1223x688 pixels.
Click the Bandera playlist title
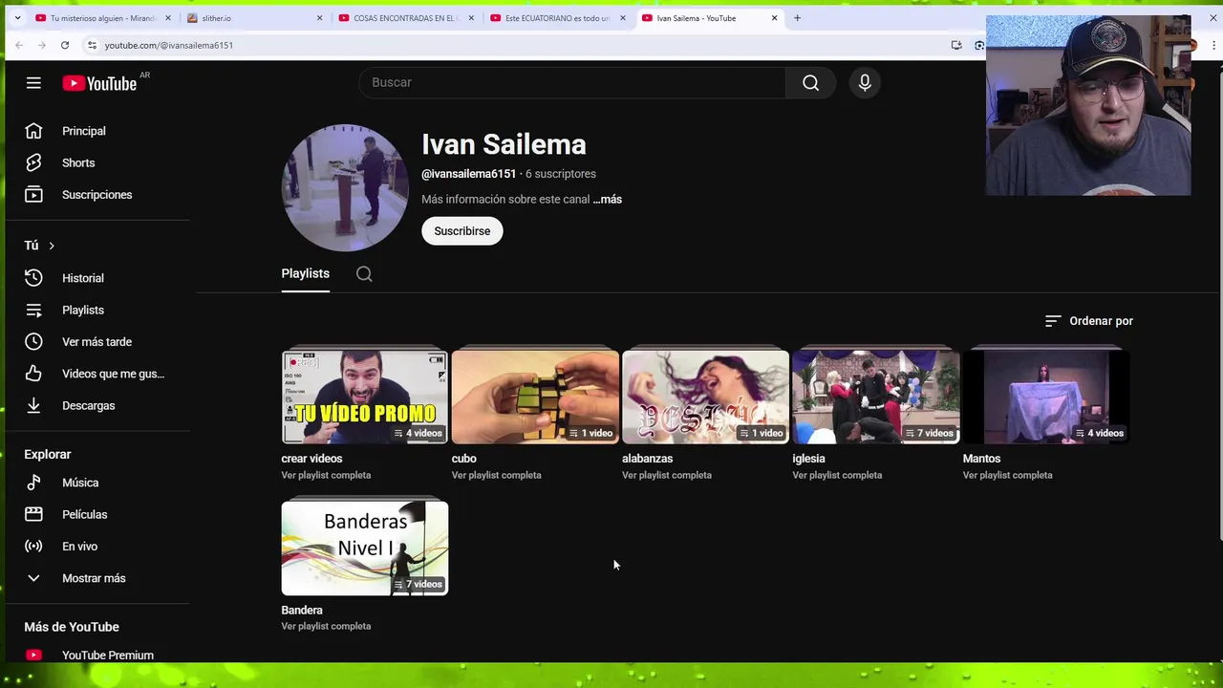302,610
